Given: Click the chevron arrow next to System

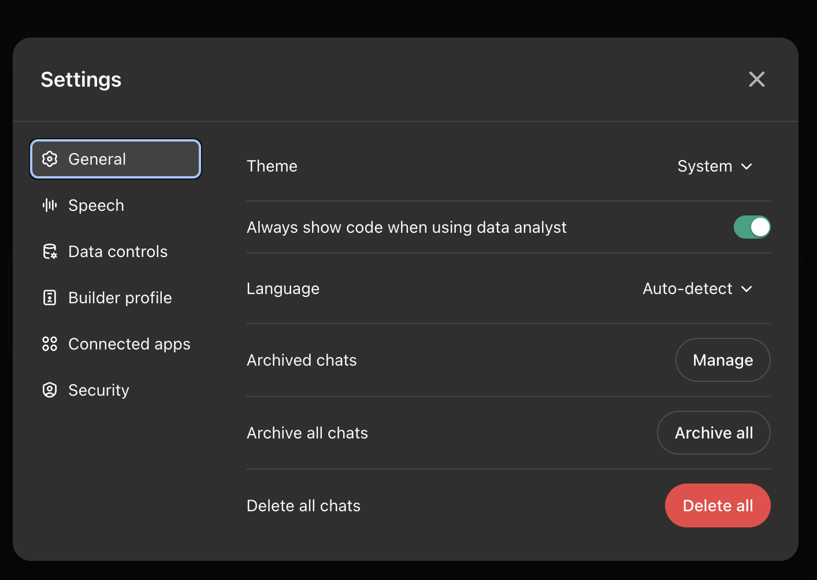Looking at the screenshot, I should point(747,166).
